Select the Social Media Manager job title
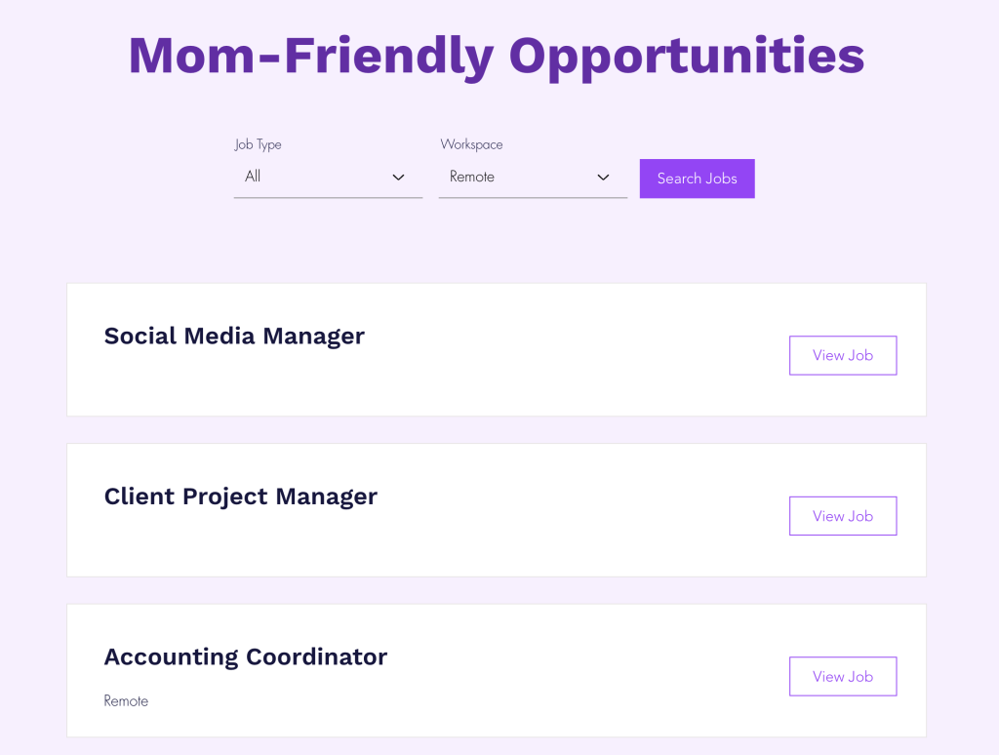This screenshot has width=999, height=755. point(234,336)
